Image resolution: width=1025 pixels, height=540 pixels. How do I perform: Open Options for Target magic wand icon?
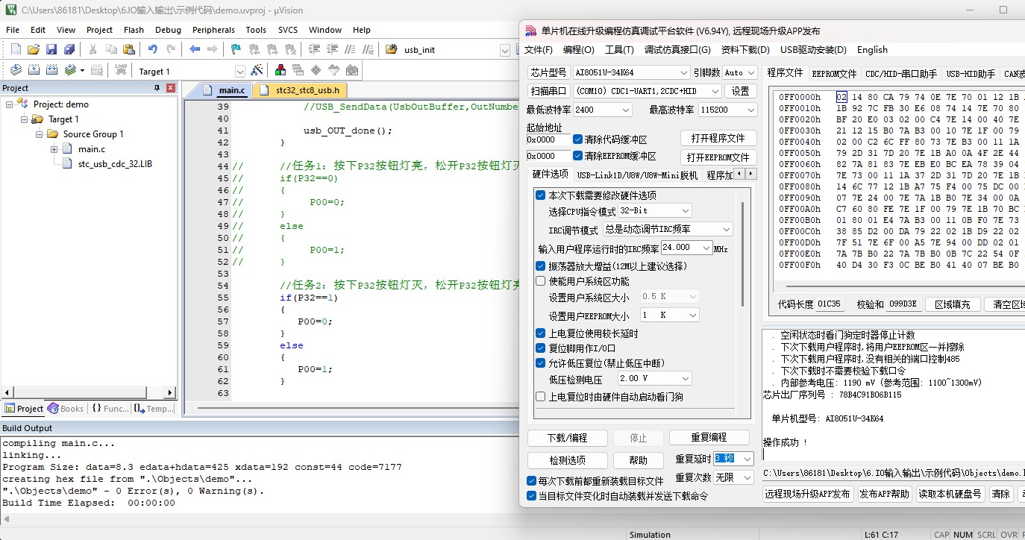point(257,70)
